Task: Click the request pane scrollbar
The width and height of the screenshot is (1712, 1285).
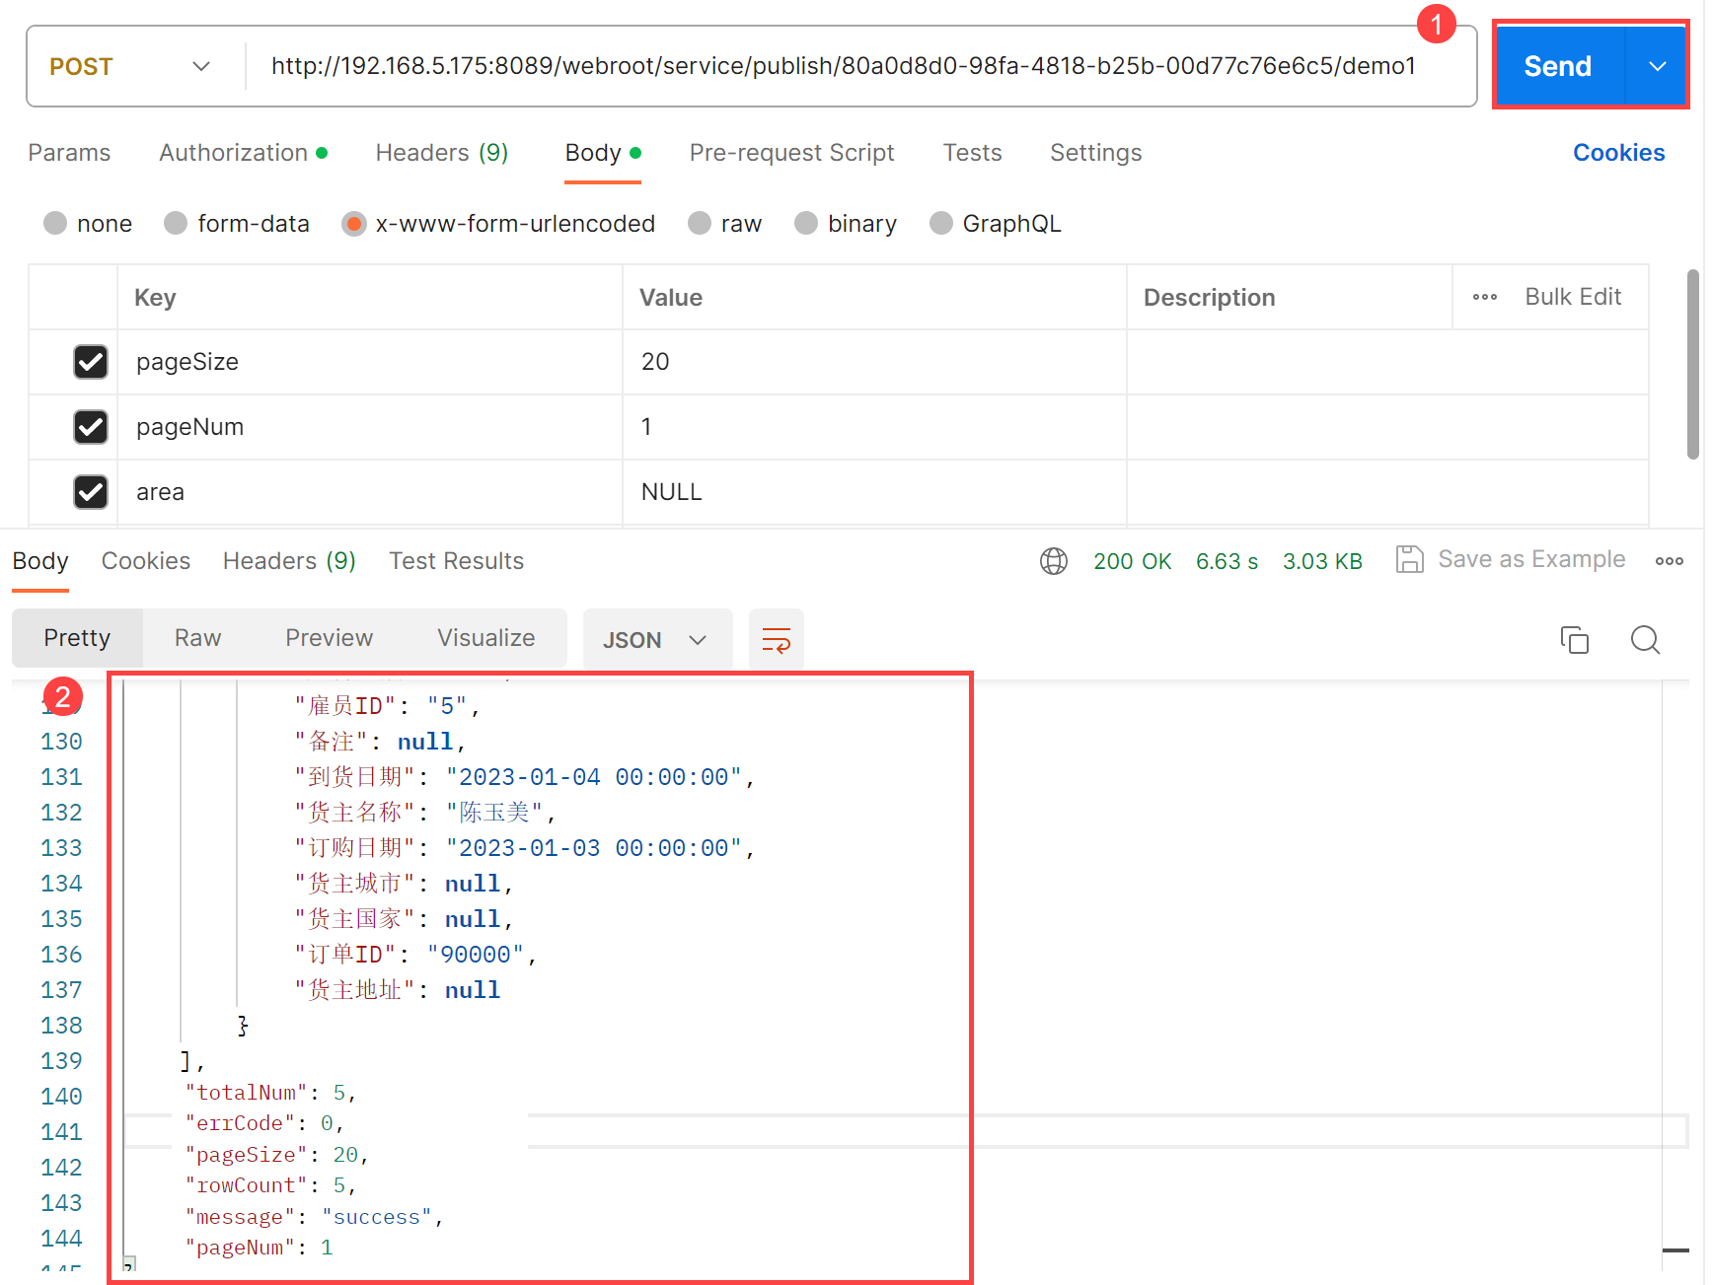Action: [x=1693, y=363]
